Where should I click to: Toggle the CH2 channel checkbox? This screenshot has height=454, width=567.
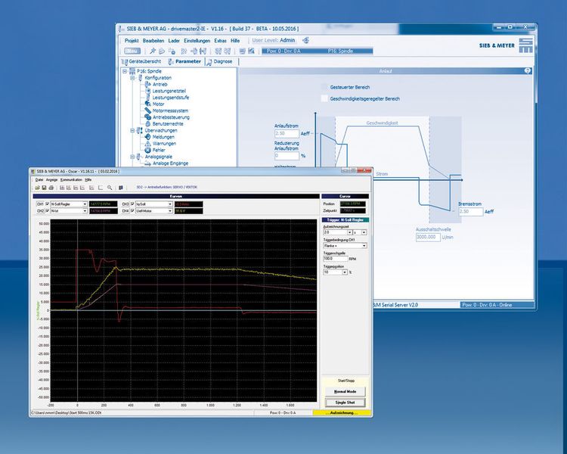48,210
